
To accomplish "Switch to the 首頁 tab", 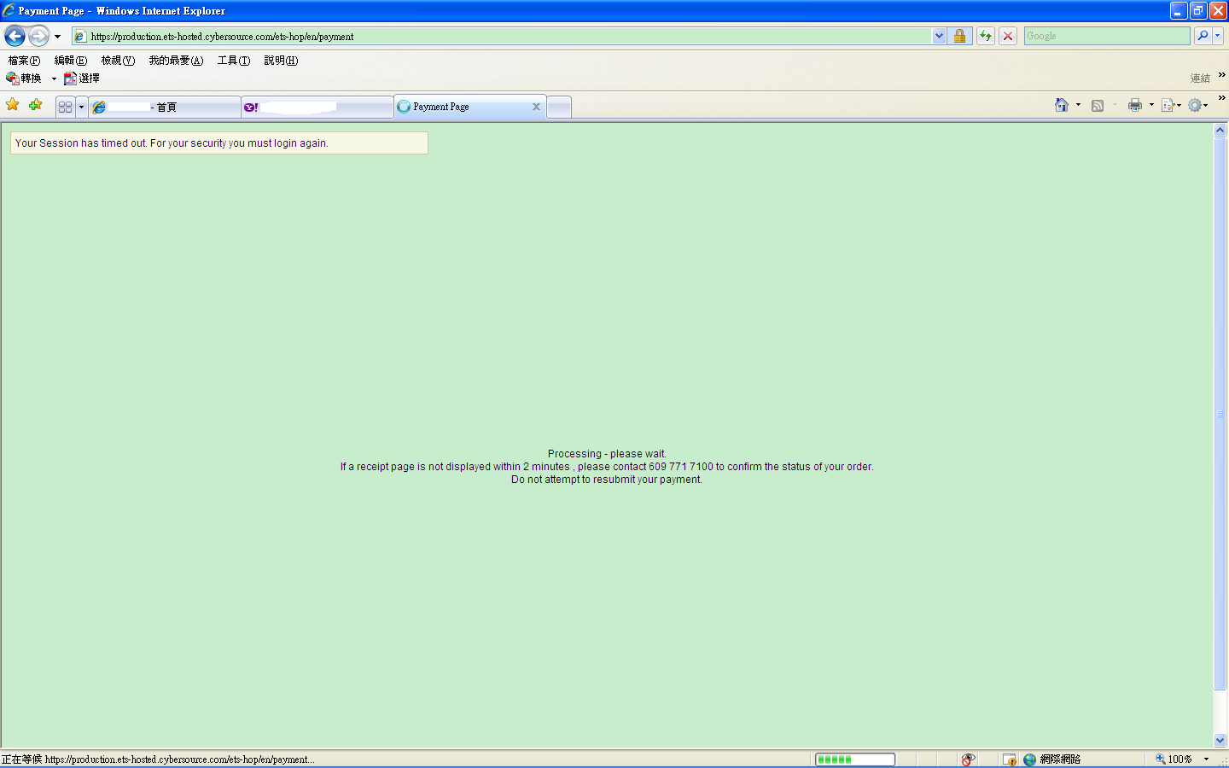I will [165, 108].
